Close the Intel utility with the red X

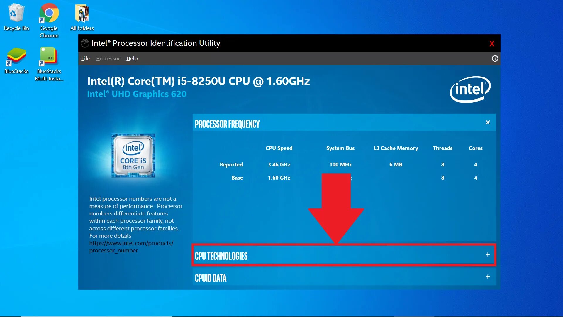[x=492, y=44]
